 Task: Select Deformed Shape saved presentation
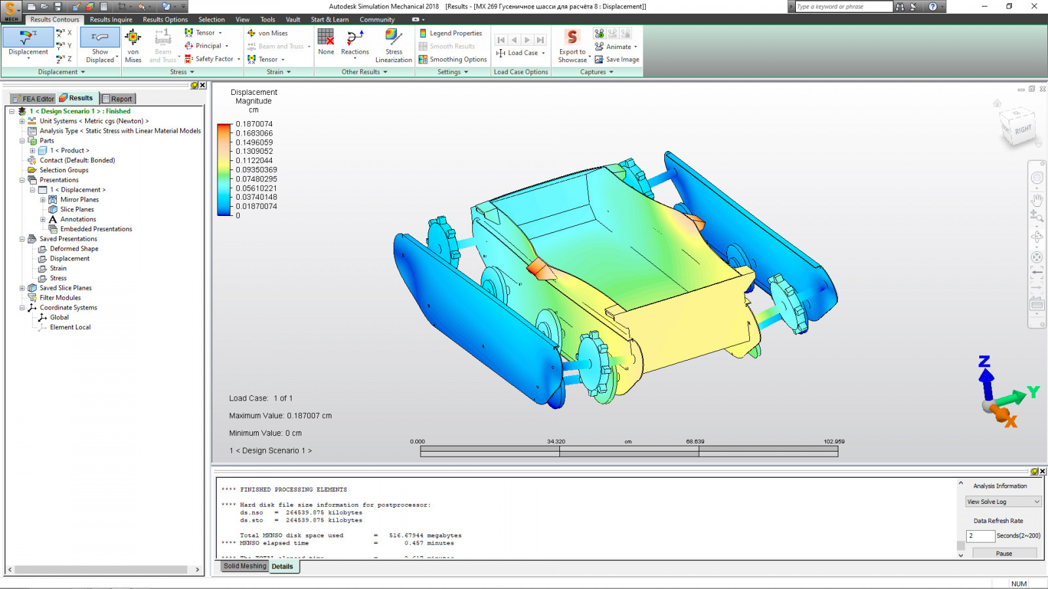point(74,249)
